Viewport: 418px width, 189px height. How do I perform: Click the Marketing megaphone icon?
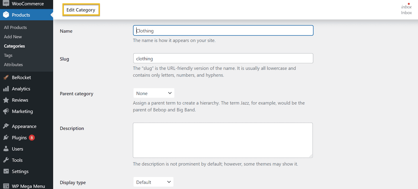point(6,111)
